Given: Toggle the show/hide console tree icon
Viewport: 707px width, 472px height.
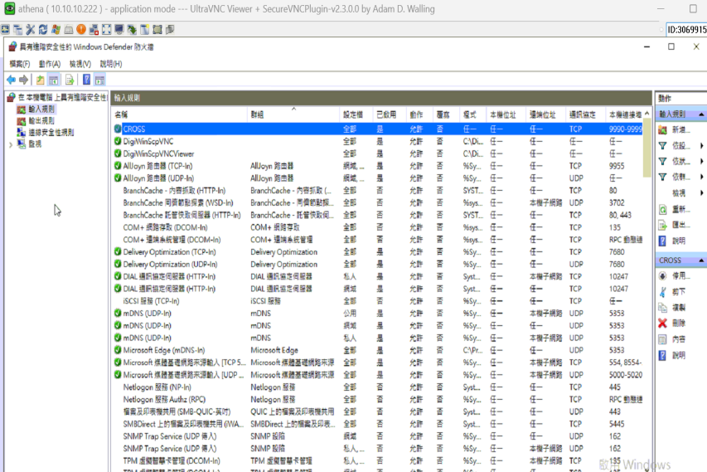Looking at the screenshot, I should (x=53, y=80).
